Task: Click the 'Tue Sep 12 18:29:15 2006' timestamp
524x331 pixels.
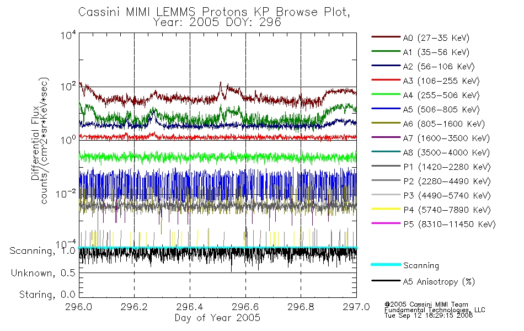Action: click(429, 316)
